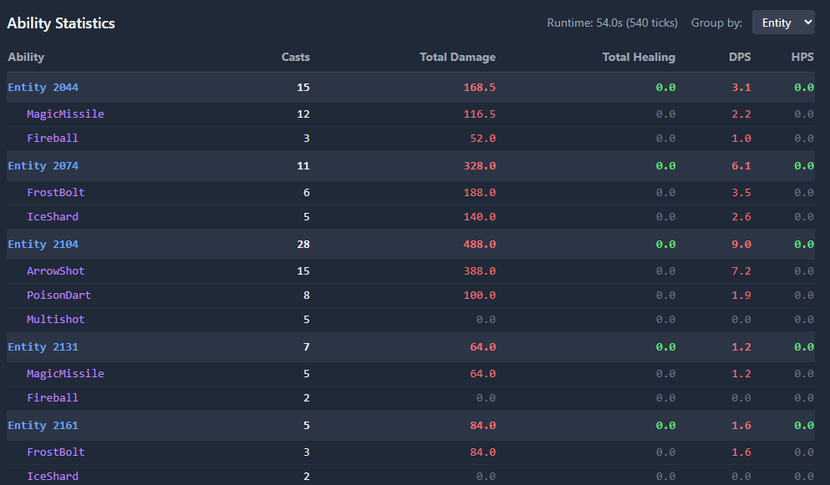Click the Entity 2161 group row
The width and height of the screenshot is (830, 485).
tap(43, 425)
